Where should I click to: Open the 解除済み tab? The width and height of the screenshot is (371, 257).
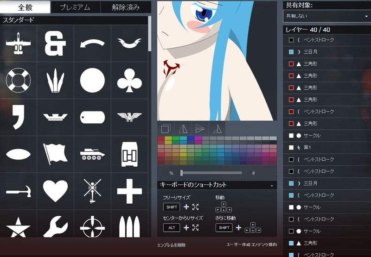click(x=126, y=7)
